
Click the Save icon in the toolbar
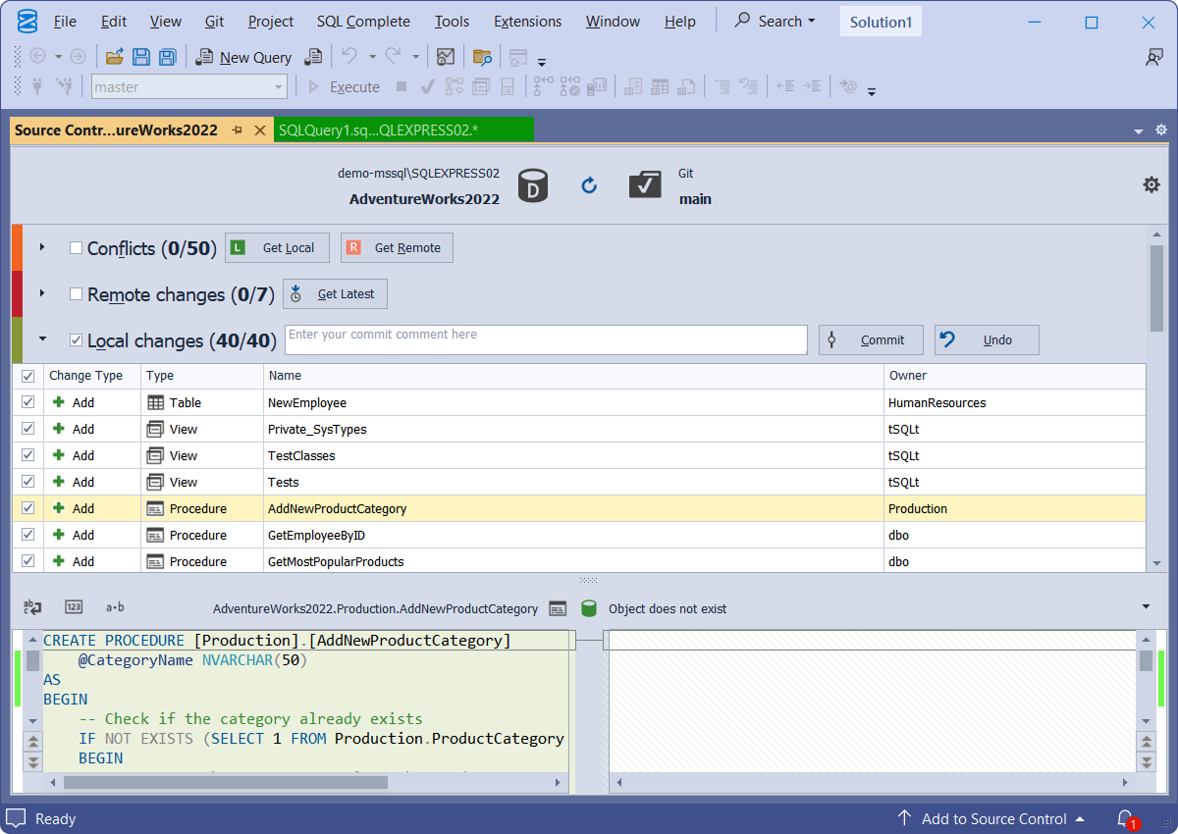(141, 57)
